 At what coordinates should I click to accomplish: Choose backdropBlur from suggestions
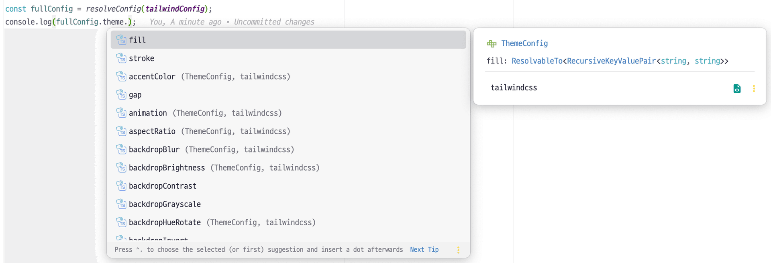(x=154, y=149)
